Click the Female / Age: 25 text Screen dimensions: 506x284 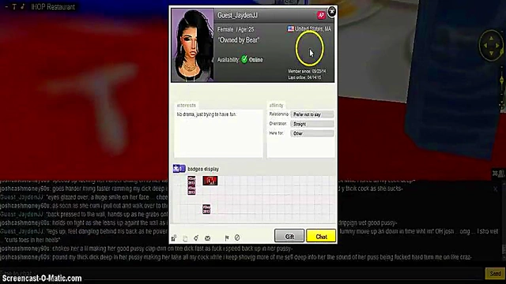[236, 29]
